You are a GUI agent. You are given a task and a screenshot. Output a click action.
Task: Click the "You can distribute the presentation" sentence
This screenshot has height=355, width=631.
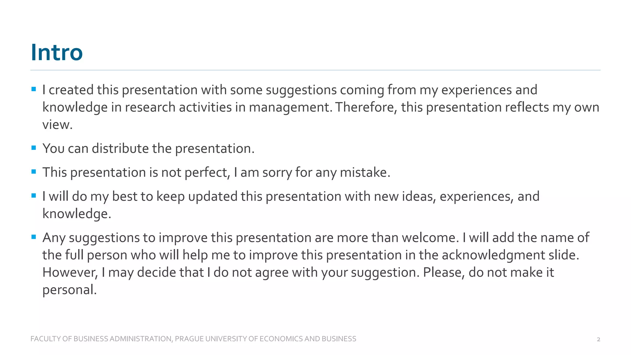149,149
